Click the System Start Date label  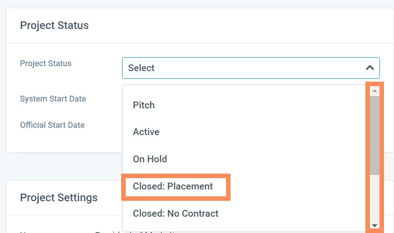coord(53,99)
